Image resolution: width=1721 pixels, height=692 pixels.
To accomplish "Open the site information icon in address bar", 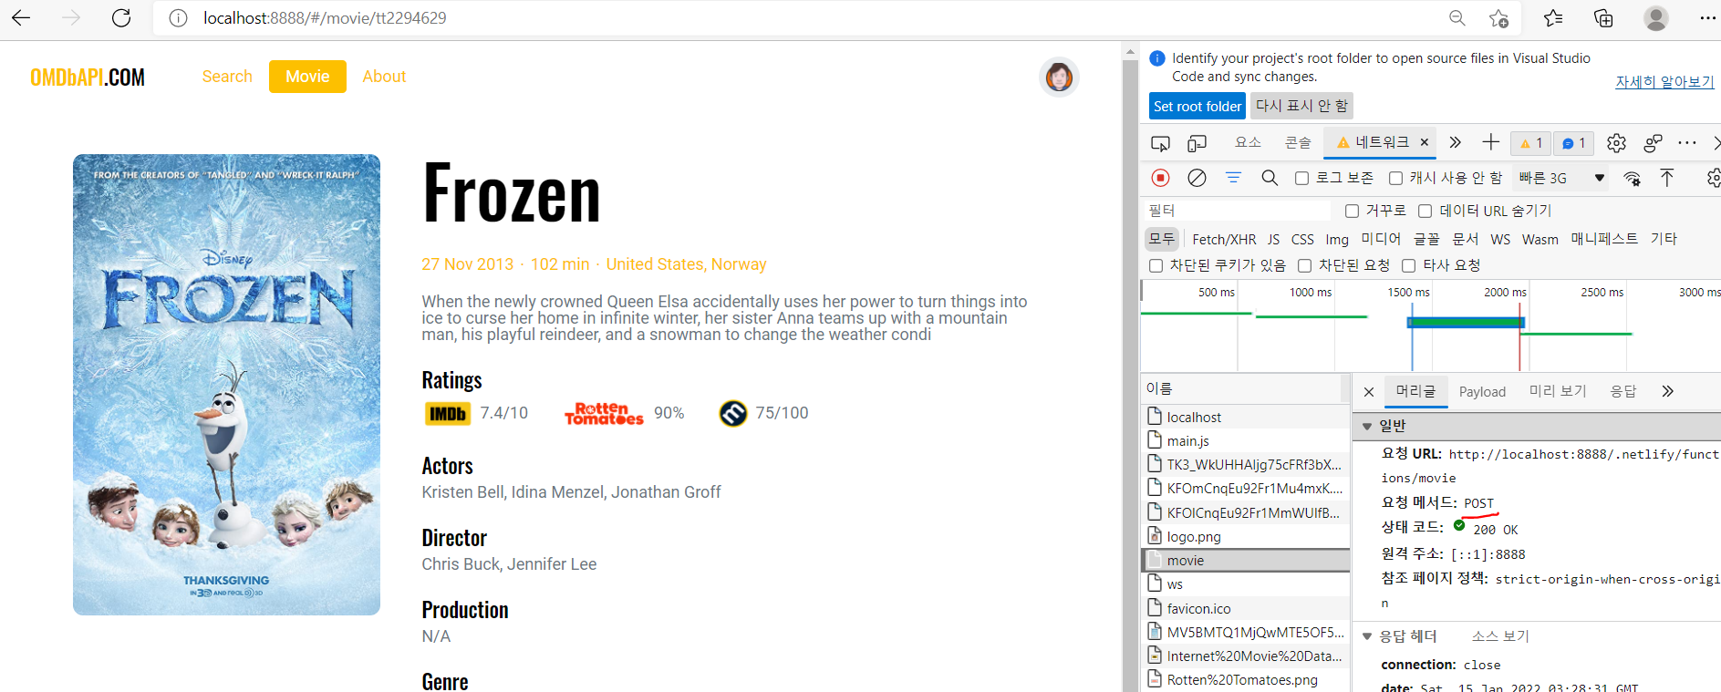I will point(178,18).
